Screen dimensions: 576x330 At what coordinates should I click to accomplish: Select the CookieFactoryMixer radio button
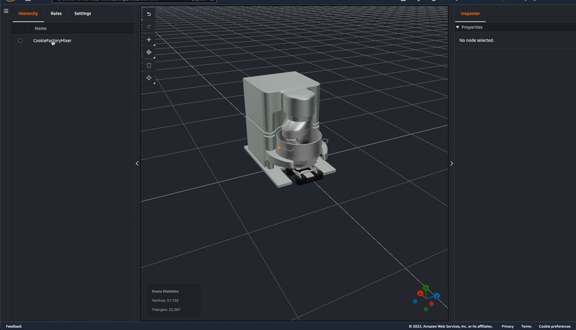pyautogui.click(x=21, y=40)
